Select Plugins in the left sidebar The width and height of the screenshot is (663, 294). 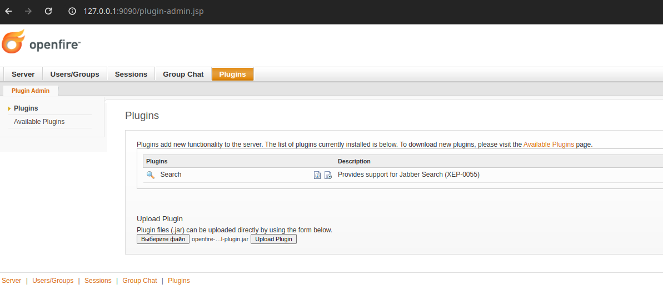[26, 108]
